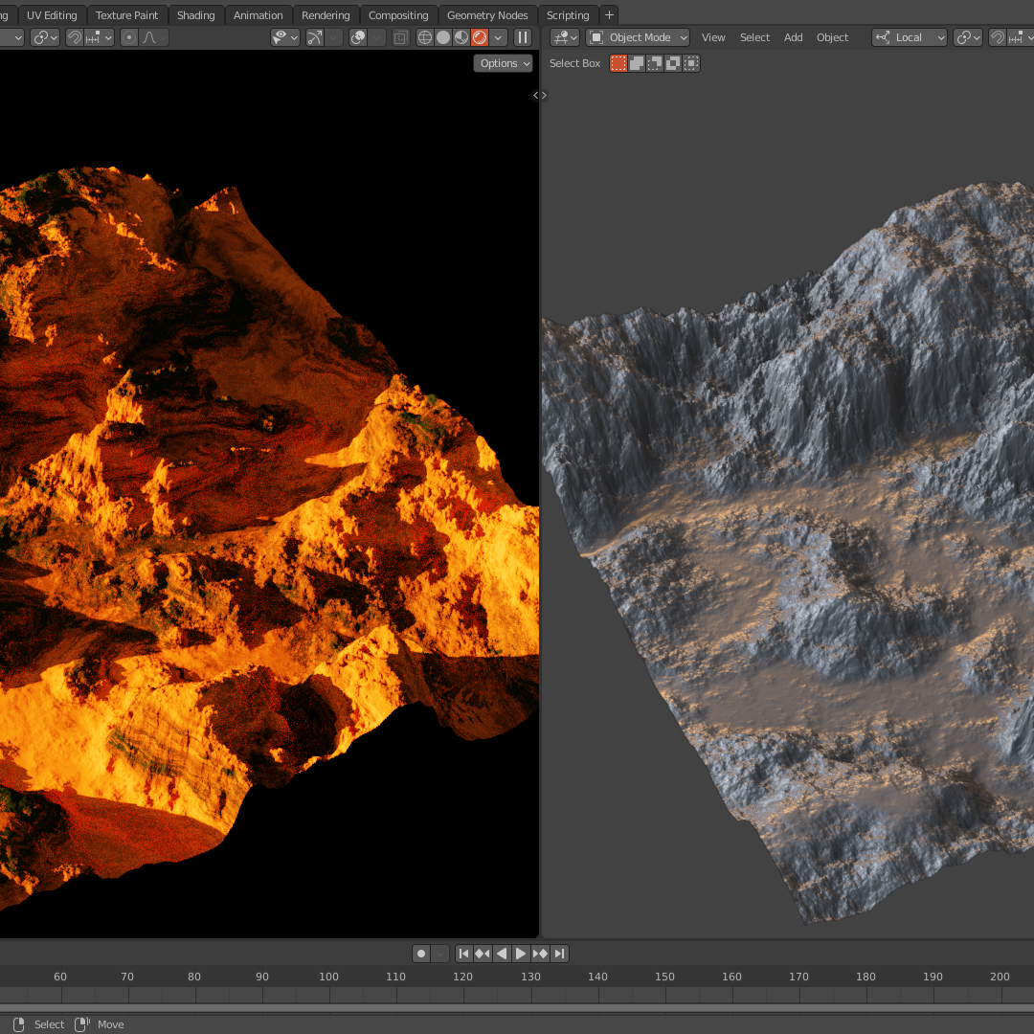
Task: Jump to the first frame
Action: tap(463, 954)
